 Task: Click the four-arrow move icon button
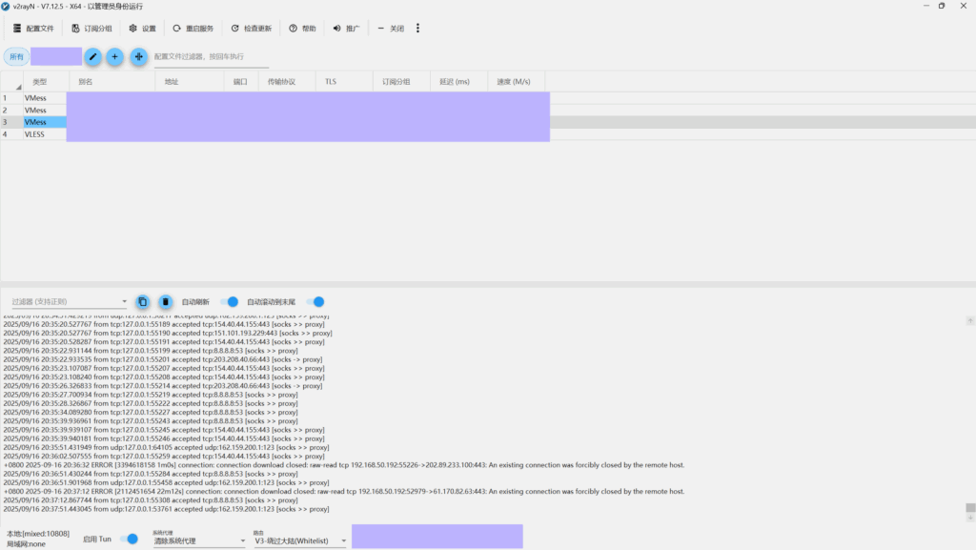pyautogui.click(x=138, y=57)
